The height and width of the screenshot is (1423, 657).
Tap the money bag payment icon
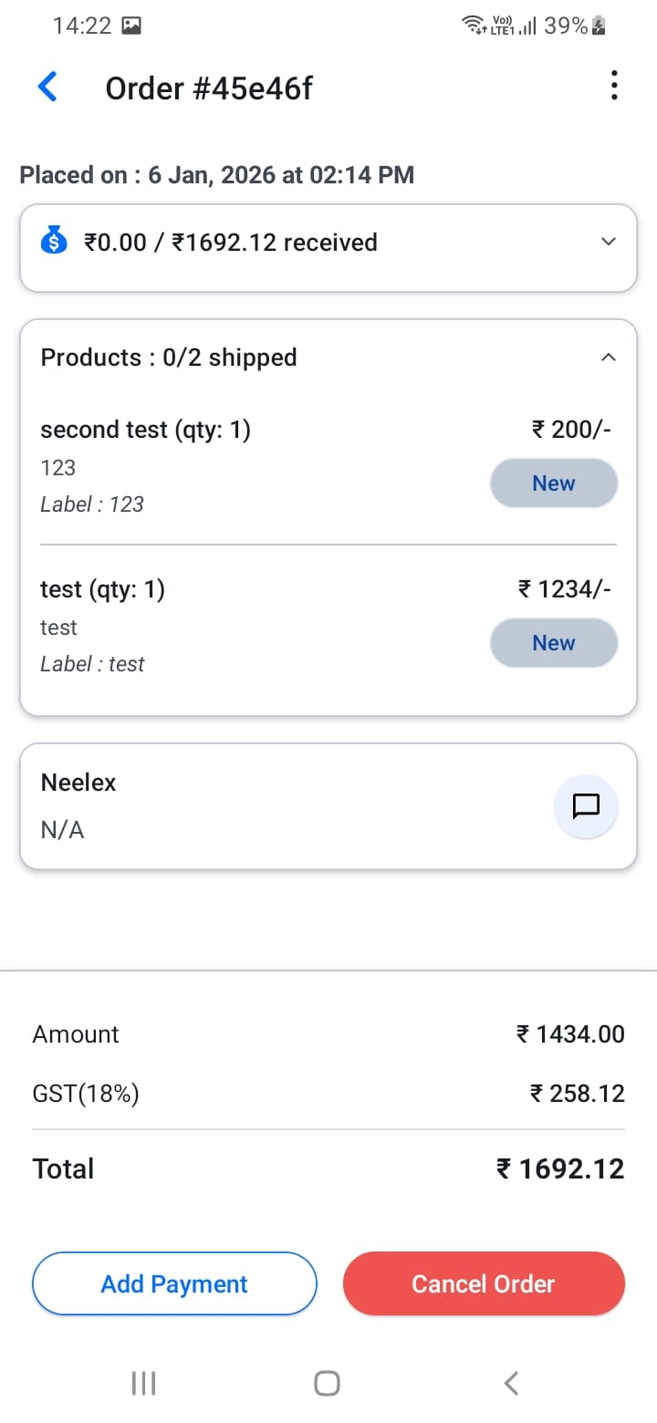[x=55, y=243]
